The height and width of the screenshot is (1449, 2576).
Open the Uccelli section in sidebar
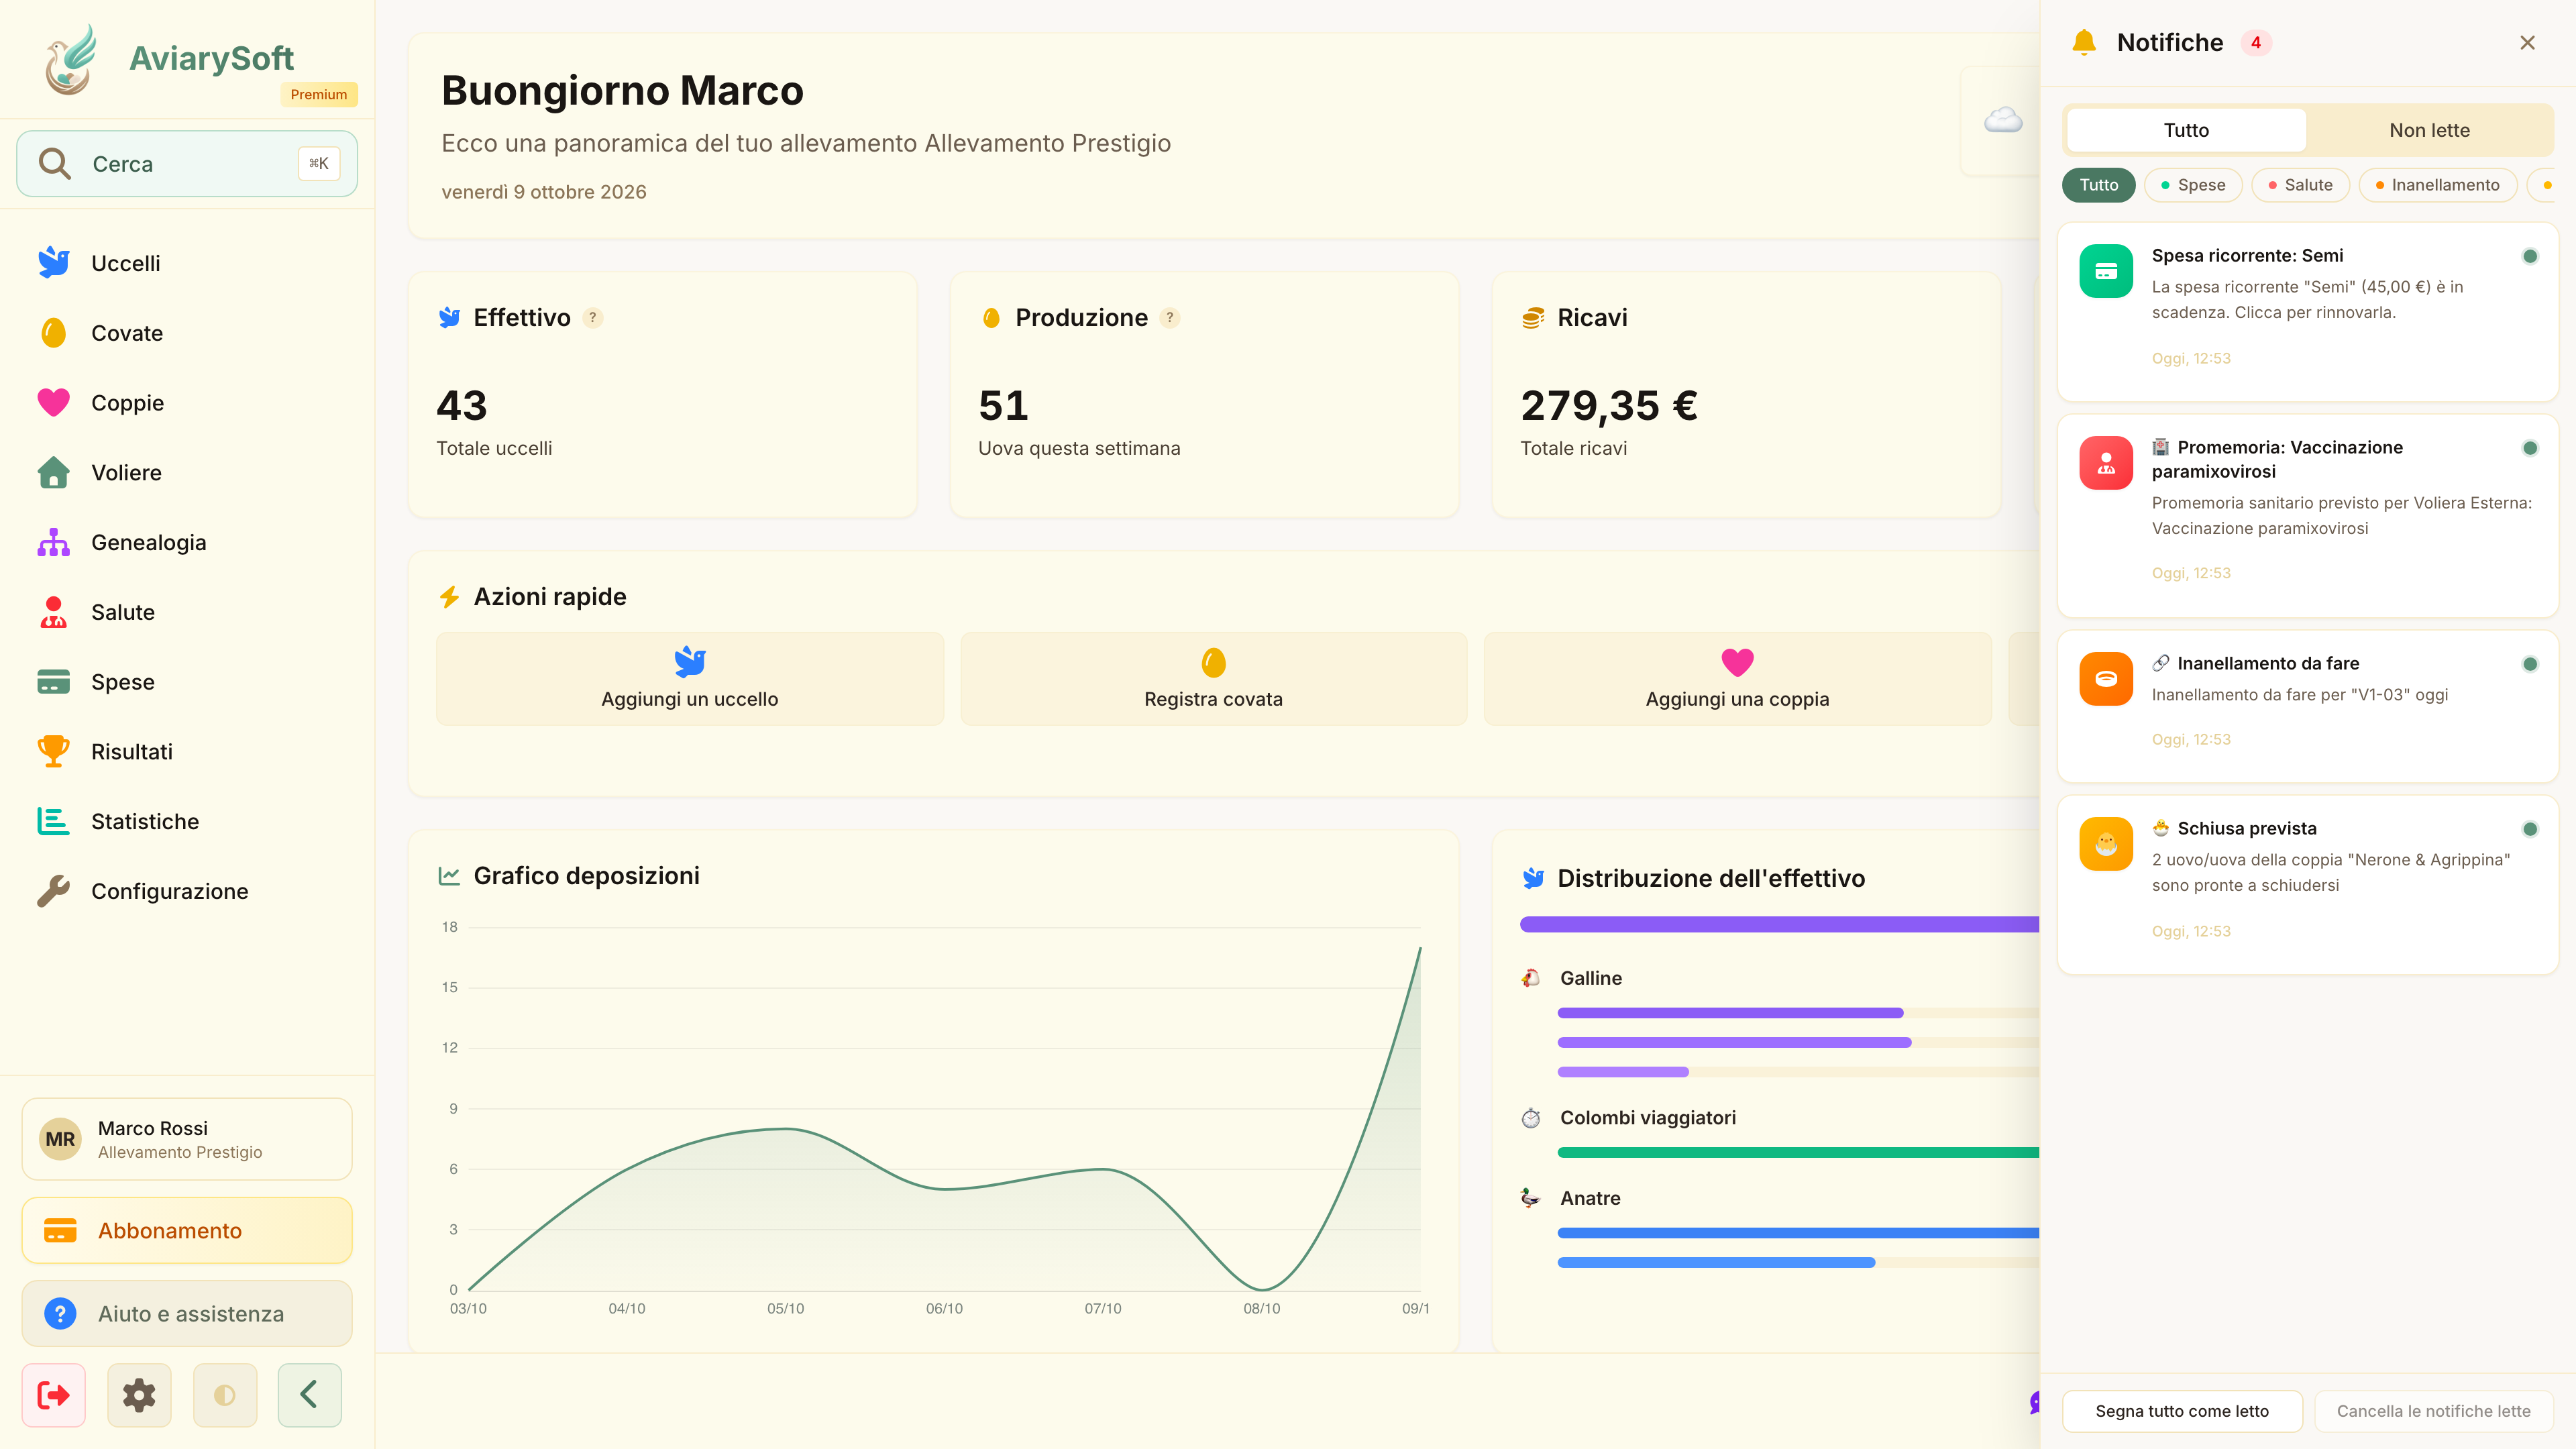click(188, 263)
